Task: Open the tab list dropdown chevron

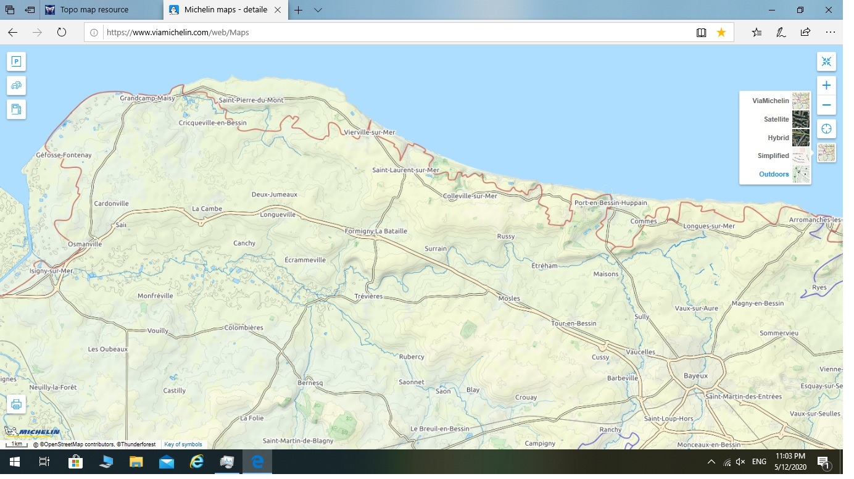Action: (318, 10)
